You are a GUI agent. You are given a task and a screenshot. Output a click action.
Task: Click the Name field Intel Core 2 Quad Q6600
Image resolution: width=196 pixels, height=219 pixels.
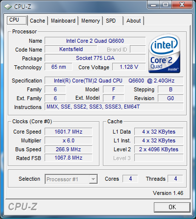pyautogui.click(x=95, y=41)
